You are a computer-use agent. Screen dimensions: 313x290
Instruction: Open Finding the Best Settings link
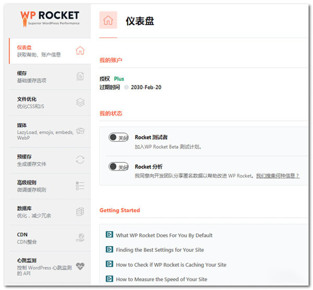[x=160, y=250]
